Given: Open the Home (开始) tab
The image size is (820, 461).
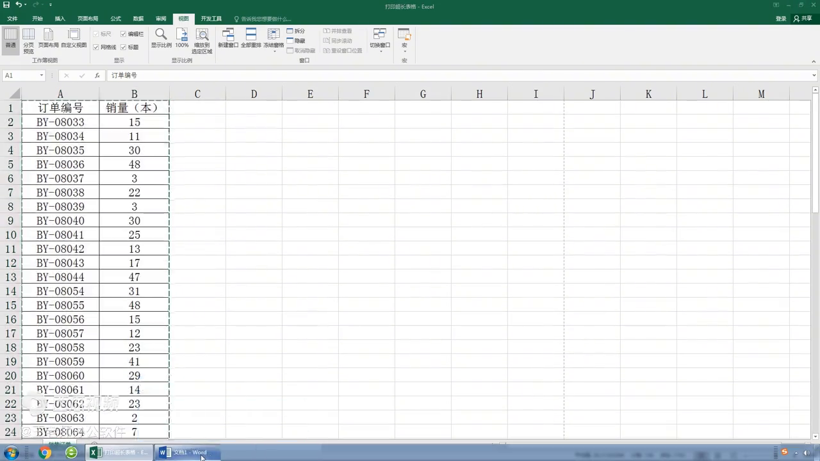Looking at the screenshot, I should tap(38, 19).
